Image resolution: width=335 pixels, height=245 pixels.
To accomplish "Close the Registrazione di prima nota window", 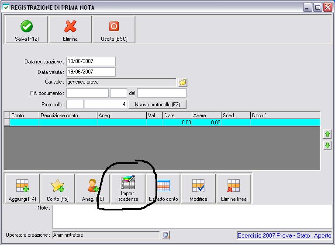I will (328, 7).
